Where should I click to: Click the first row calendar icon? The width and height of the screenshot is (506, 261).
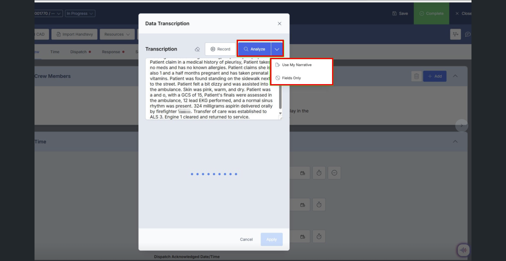click(303, 173)
